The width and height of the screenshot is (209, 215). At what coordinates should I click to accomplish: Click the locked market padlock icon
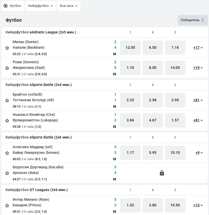[x=162, y=173]
